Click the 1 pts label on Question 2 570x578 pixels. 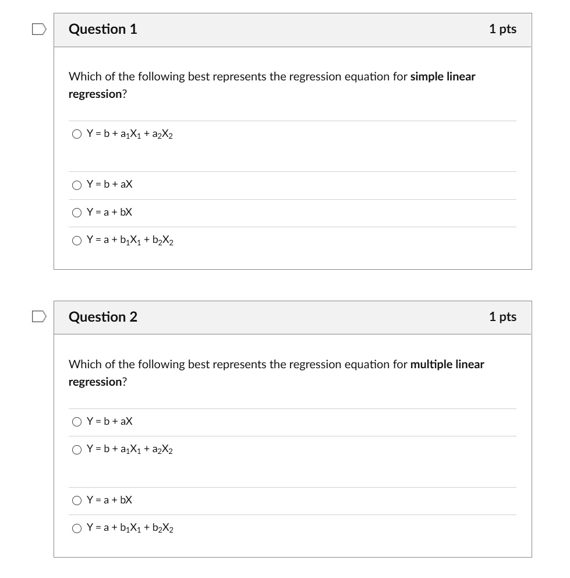pos(503,316)
